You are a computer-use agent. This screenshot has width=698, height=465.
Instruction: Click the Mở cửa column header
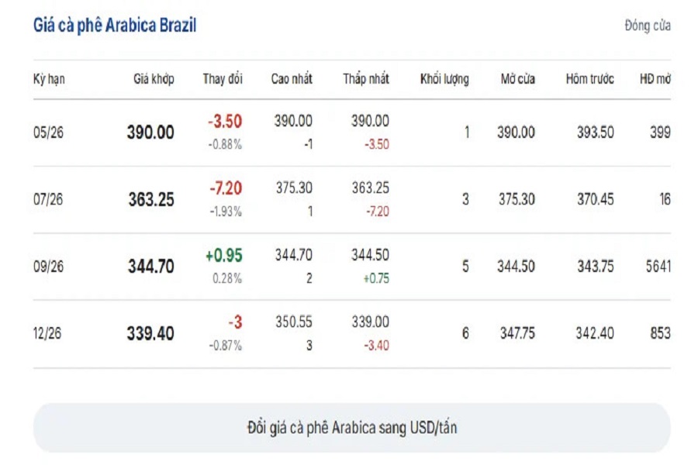517,79
